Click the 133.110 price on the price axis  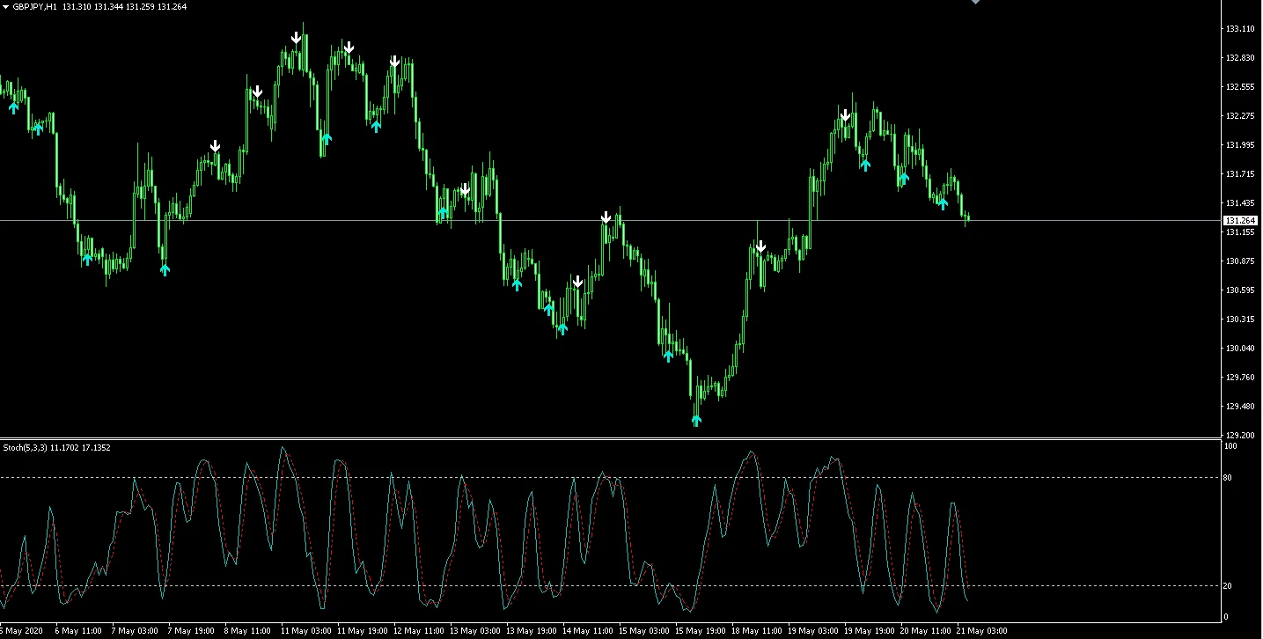click(x=1239, y=29)
